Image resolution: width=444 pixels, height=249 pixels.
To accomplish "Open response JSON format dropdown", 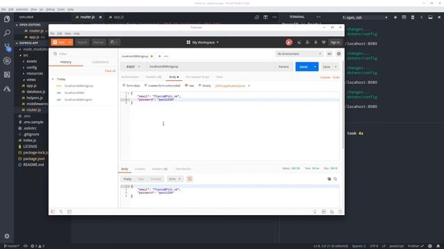I will pyautogui.click(x=175, y=179).
